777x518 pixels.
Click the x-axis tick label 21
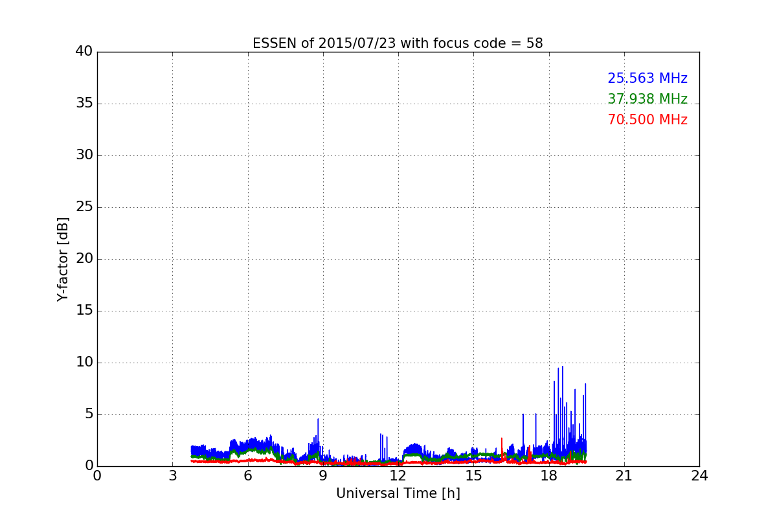(624, 475)
